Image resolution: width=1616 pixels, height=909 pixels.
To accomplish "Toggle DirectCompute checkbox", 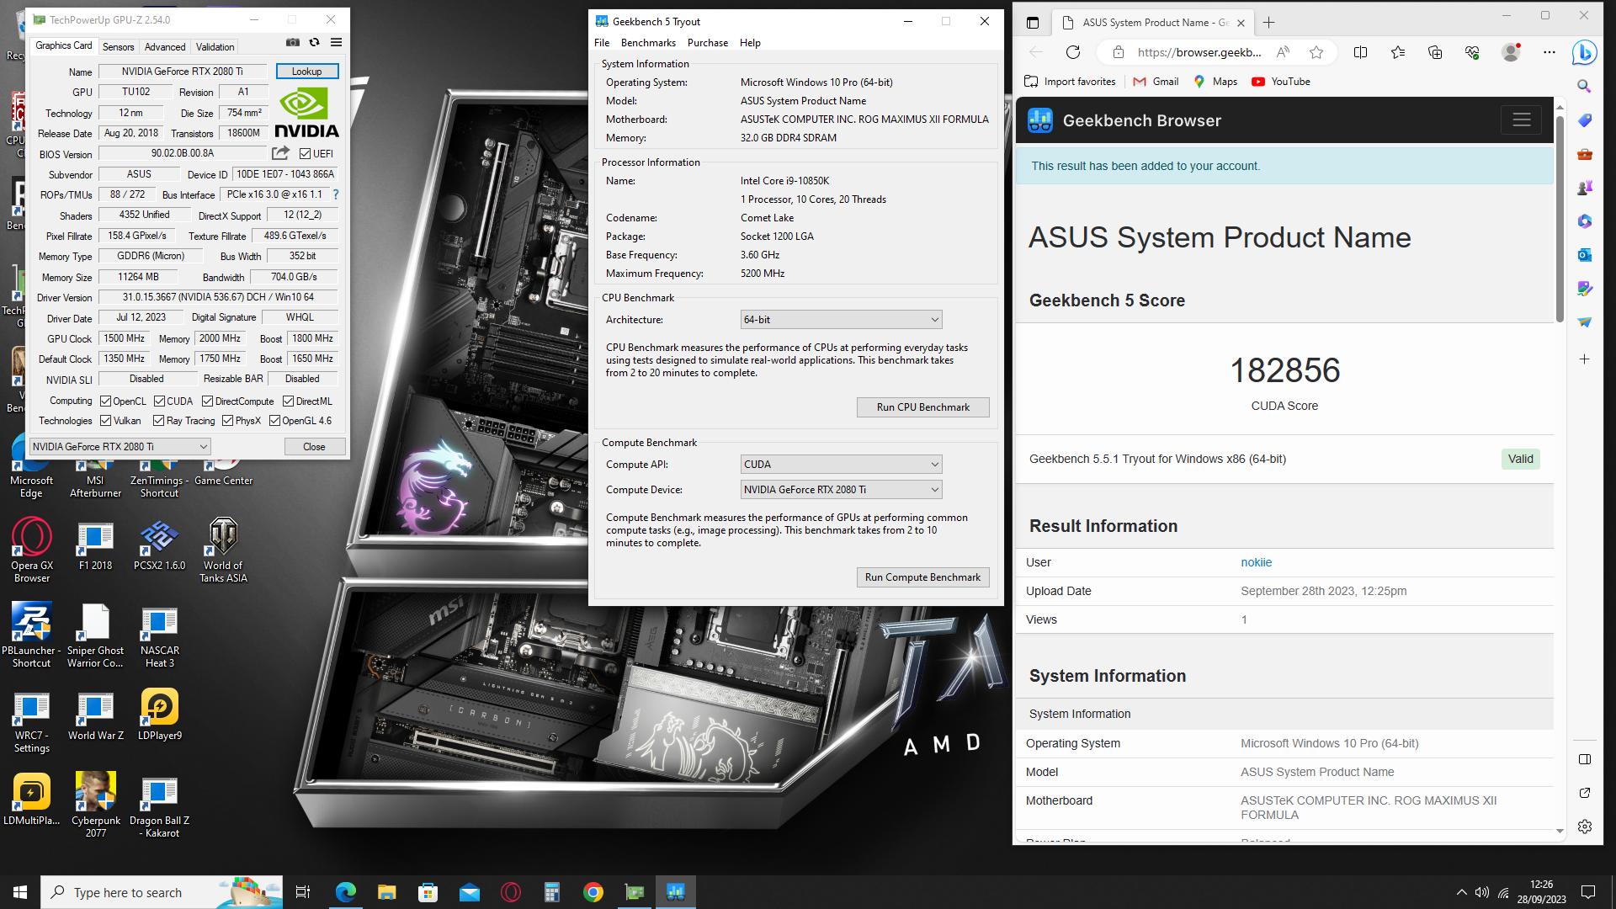I will tap(207, 401).
